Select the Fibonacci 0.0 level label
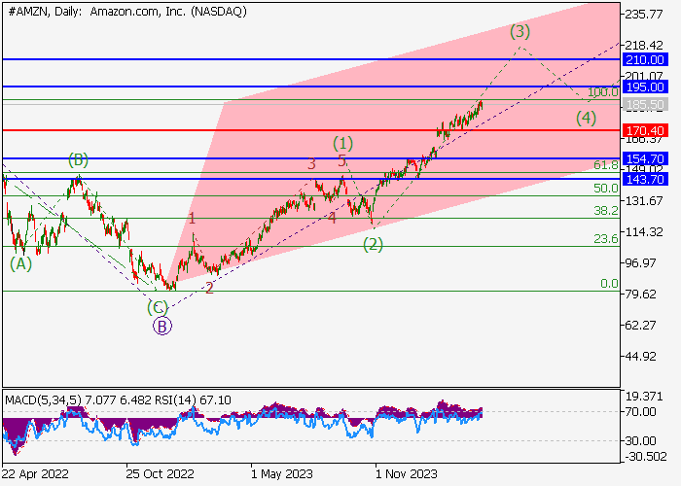 click(x=609, y=284)
